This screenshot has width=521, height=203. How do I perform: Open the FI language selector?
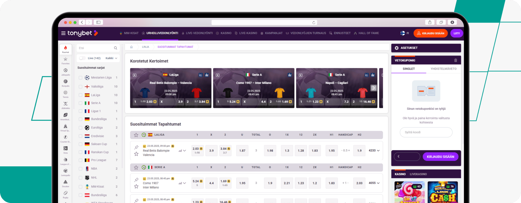[x=405, y=33]
